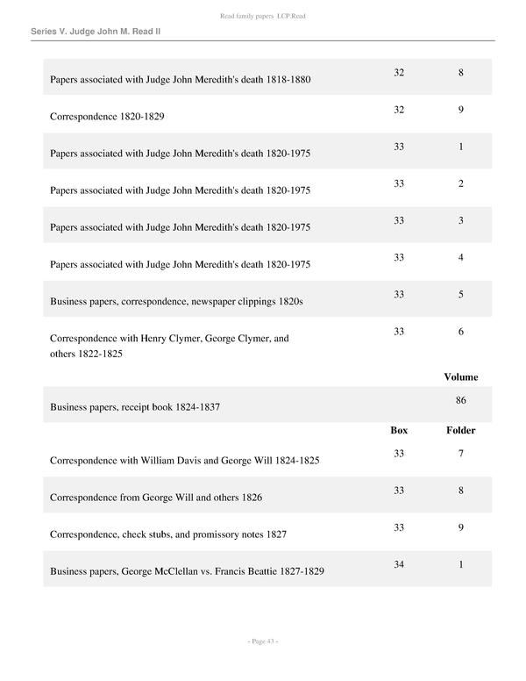This screenshot has height=681, width=526.
Task: Click folder number 9 beside Correspondence 1820-1829
Action: pos(460,110)
